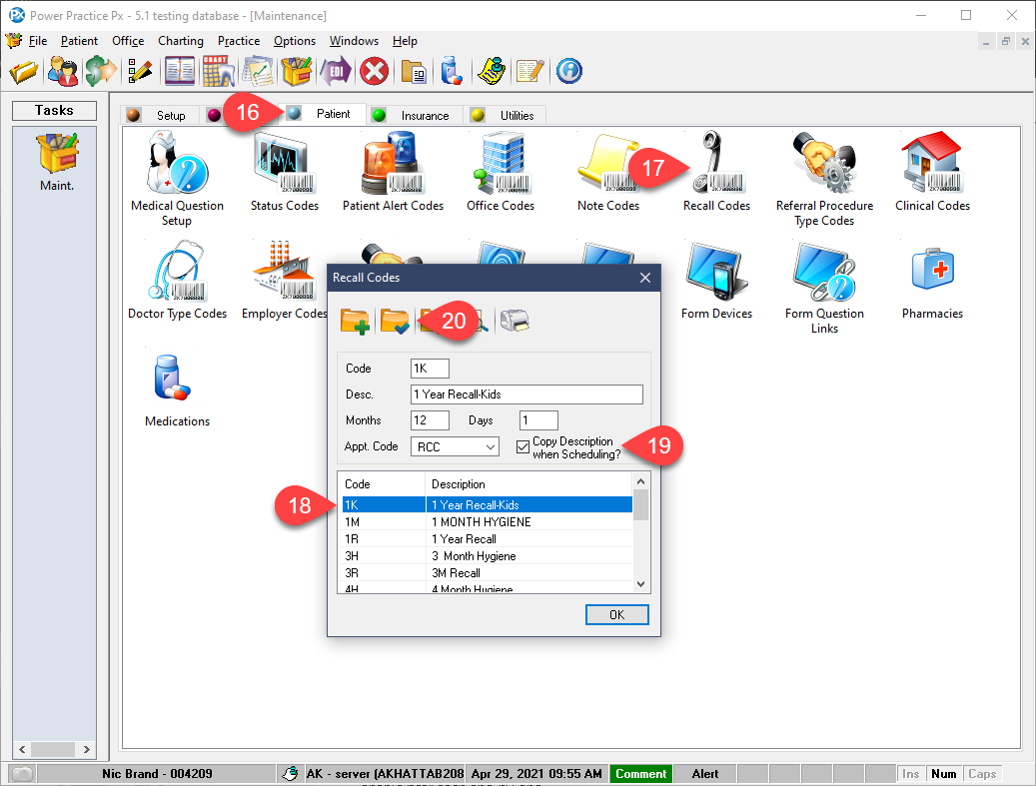Open the Options menu
1036x786 pixels.
295,41
